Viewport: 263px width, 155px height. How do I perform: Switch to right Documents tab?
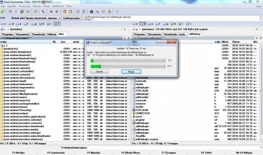154,34
